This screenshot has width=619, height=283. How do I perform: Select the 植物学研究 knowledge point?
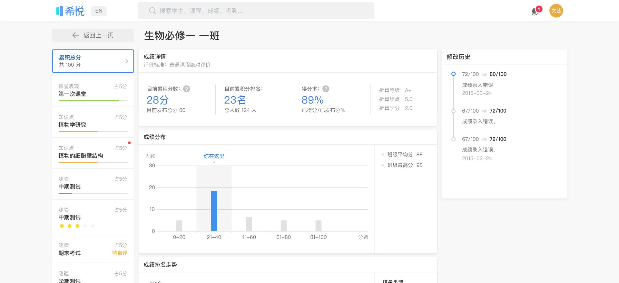[x=93, y=122]
